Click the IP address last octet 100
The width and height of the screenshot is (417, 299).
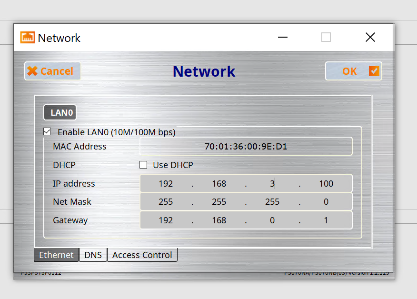(x=326, y=184)
